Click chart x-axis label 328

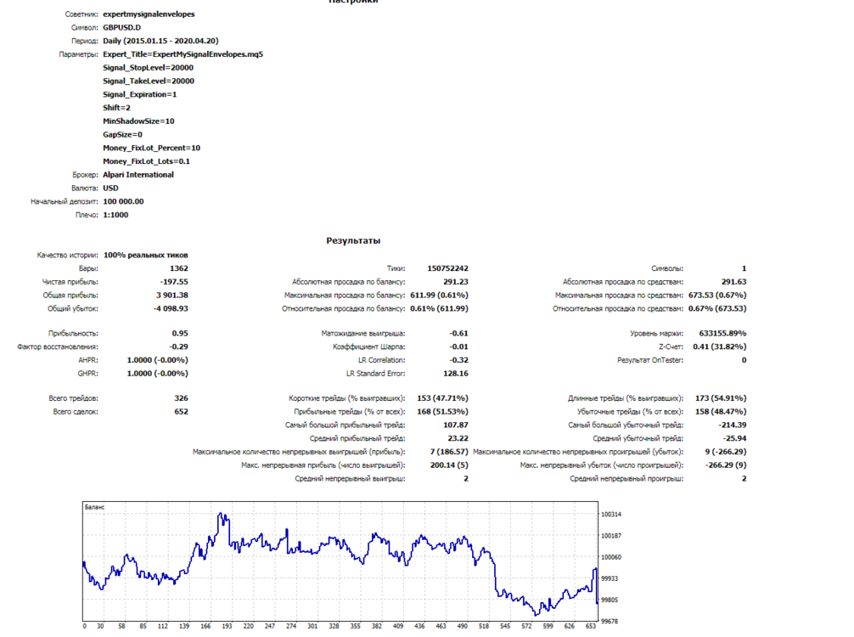334,626
